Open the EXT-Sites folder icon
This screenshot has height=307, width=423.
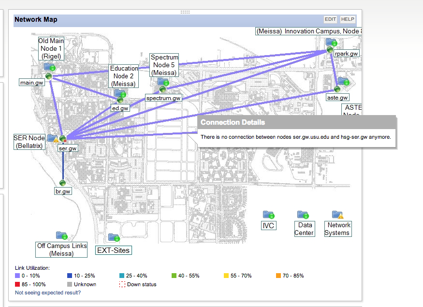(x=114, y=238)
